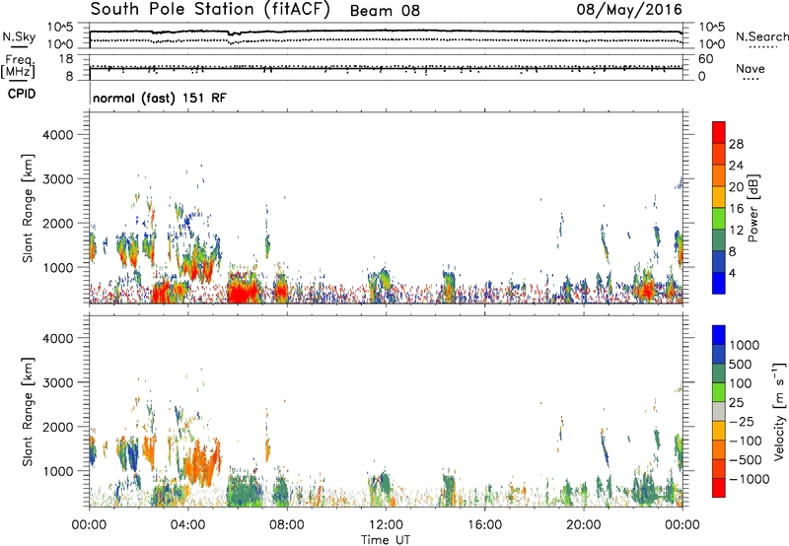Select the N.Sky legend label
This screenshot has width=789, height=546.
pos(19,36)
